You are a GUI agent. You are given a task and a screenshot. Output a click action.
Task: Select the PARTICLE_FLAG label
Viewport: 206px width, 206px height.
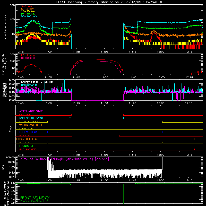(29, 139)
